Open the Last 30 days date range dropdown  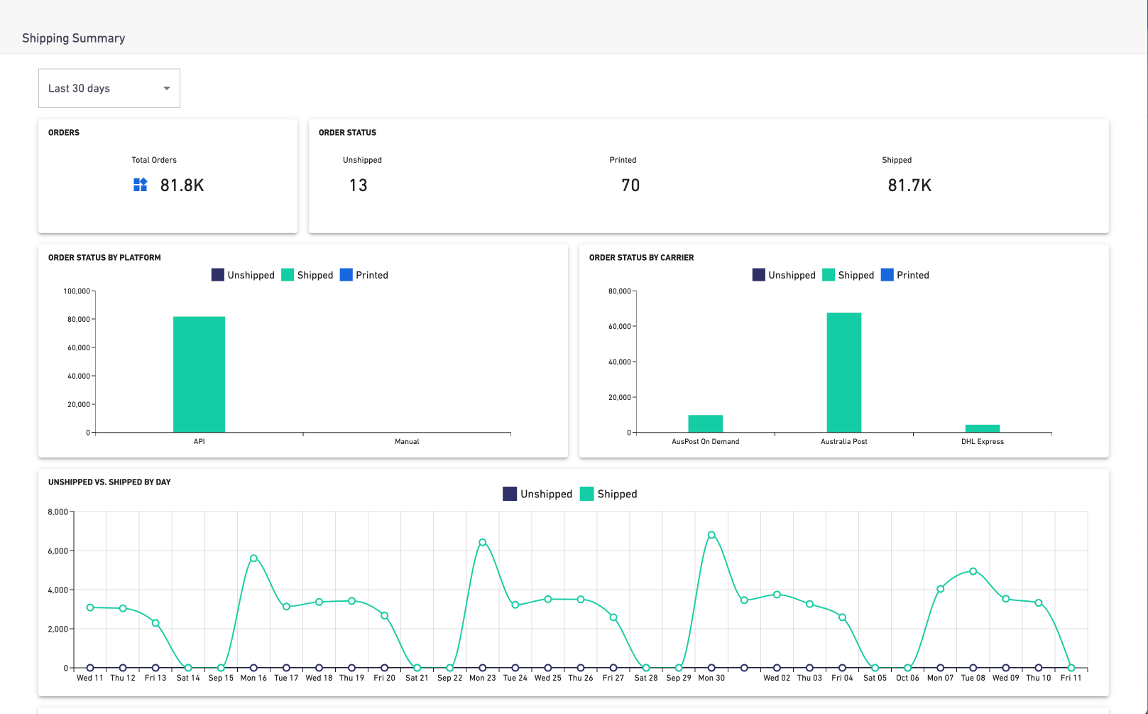tap(109, 88)
